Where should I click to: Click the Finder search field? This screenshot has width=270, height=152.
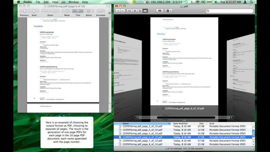tap(230, 11)
